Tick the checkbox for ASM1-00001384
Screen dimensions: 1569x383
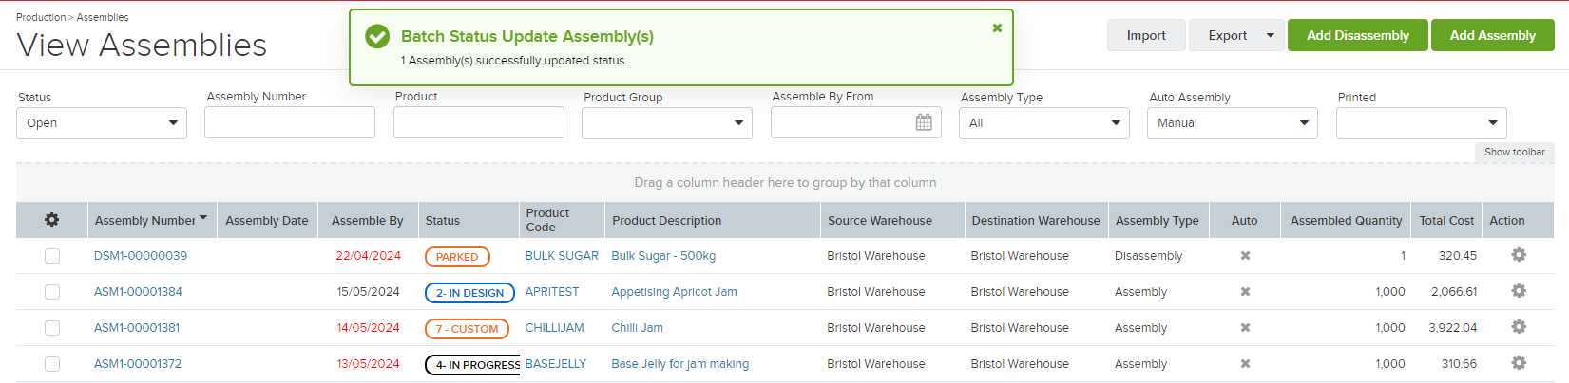point(52,292)
